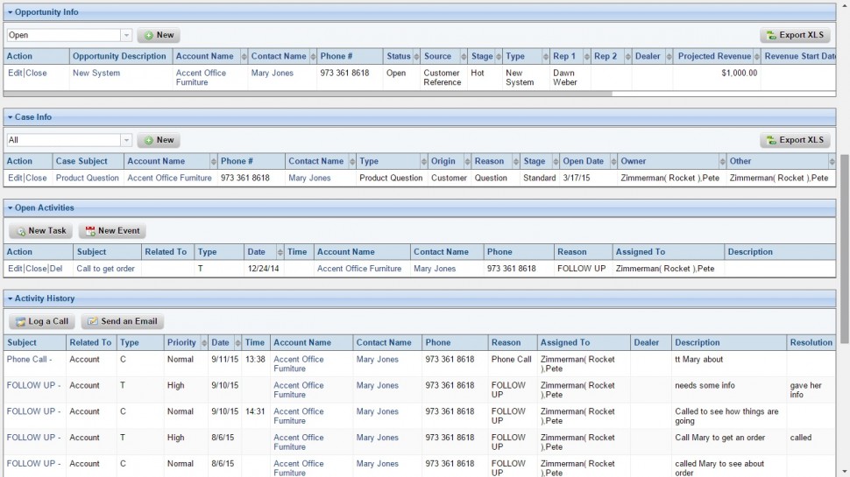Viewport: 850px width, 477px height.
Task: Click the New Task button
Action: 40,231
